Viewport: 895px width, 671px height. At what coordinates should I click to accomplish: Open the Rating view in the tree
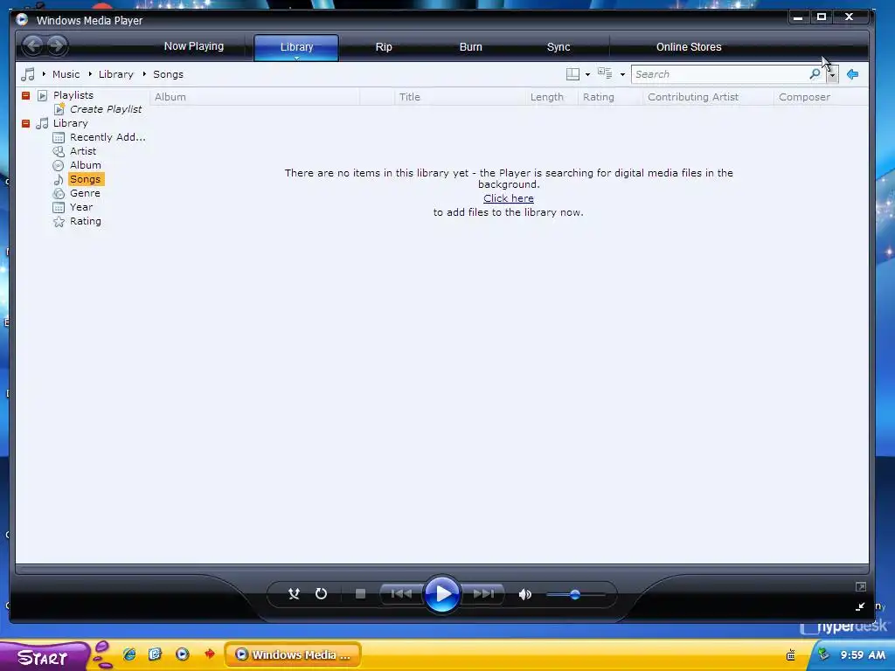tap(85, 221)
